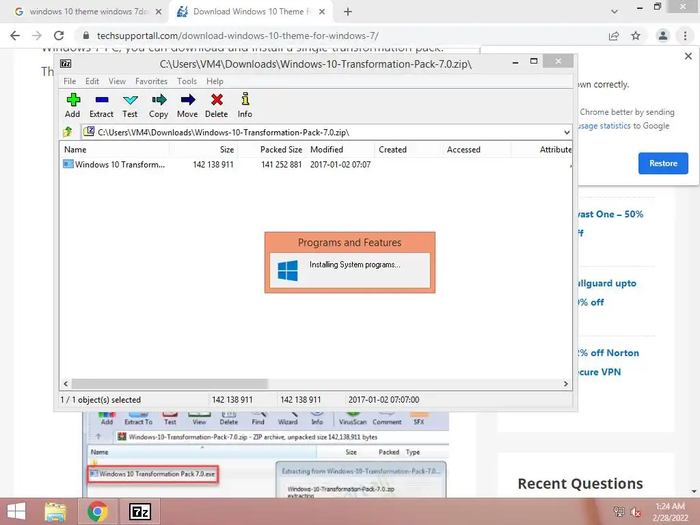The width and height of the screenshot is (700, 525).
Task: Click the scroll left arrow in 7-Zip list
Action: (66, 384)
